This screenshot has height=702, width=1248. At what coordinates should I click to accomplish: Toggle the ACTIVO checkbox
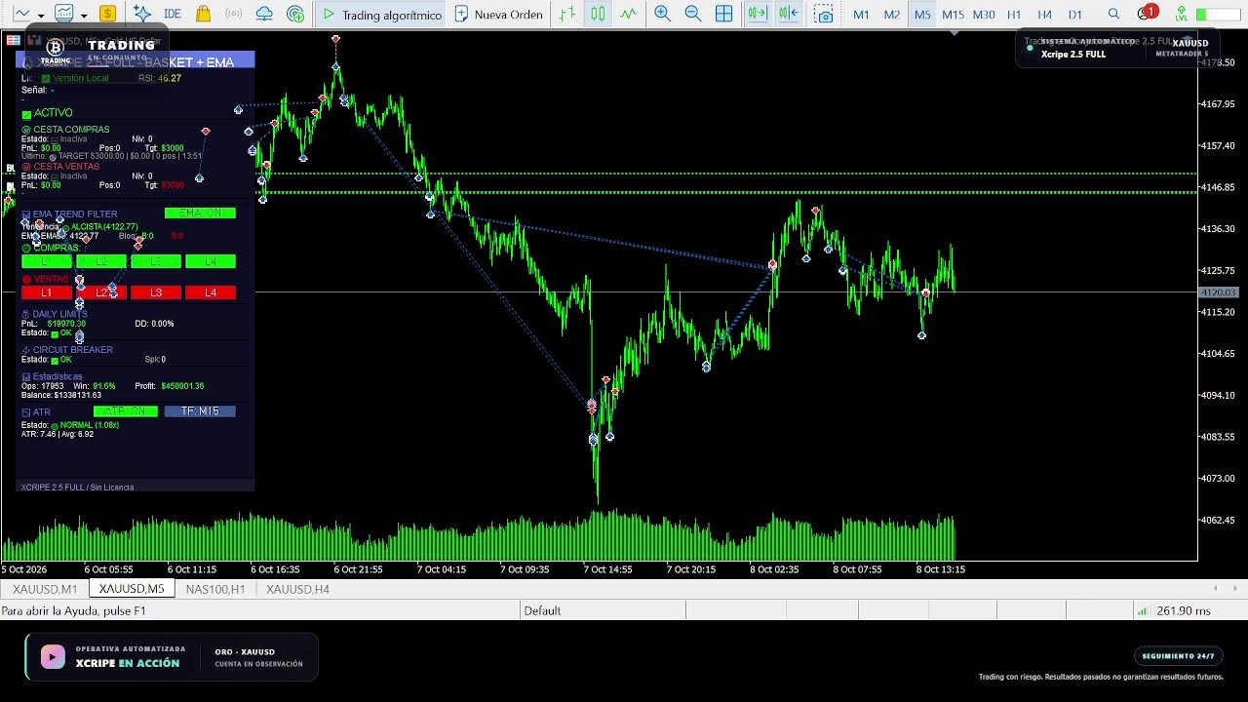coord(26,113)
